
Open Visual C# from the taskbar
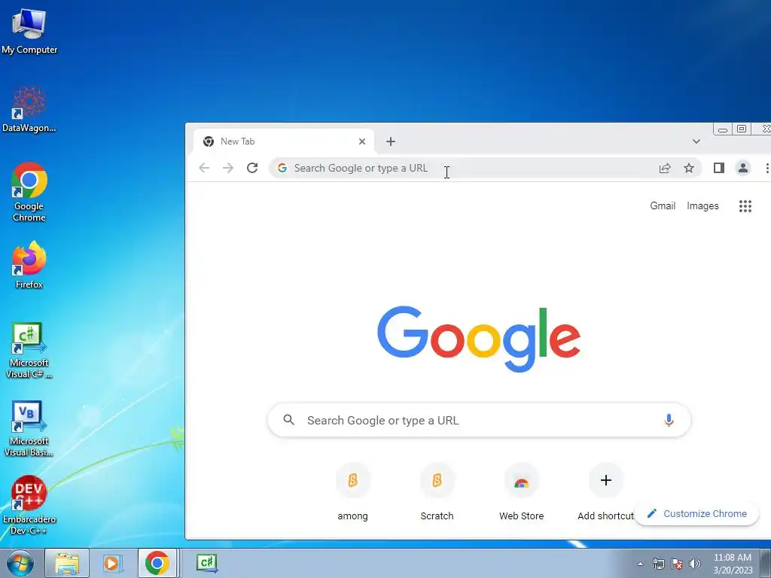pyautogui.click(x=207, y=563)
